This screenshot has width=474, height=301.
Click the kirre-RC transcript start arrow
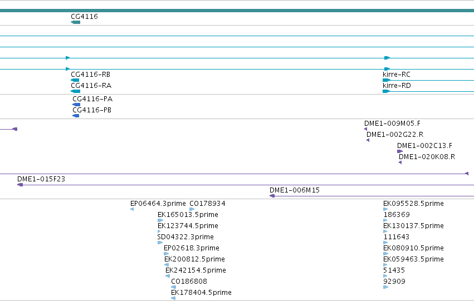coord(387,80)
